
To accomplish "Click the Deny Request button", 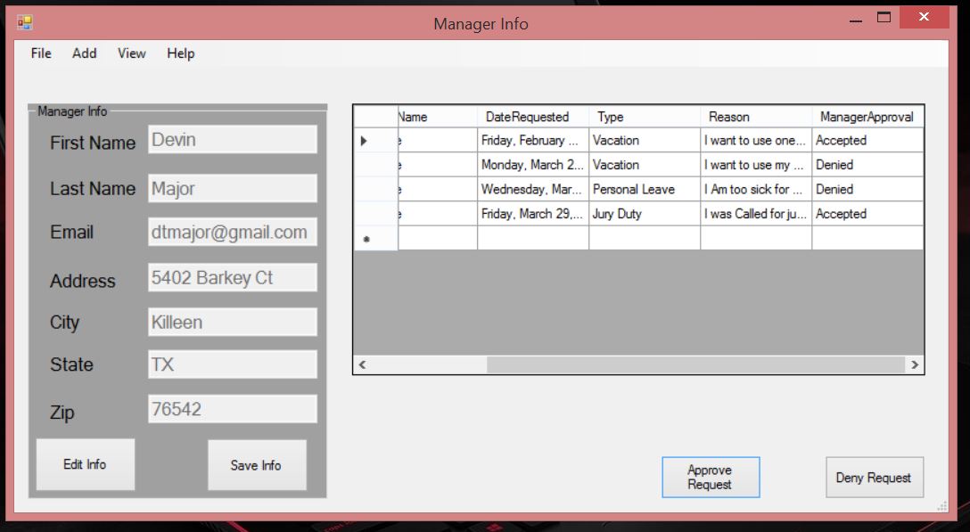I will tap(873, 478).
